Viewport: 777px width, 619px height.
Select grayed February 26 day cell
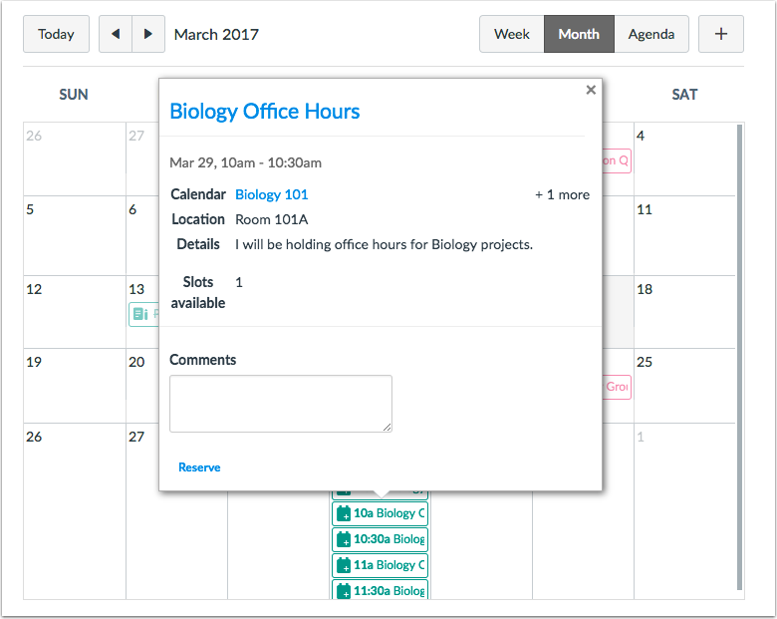click(75, 159)
